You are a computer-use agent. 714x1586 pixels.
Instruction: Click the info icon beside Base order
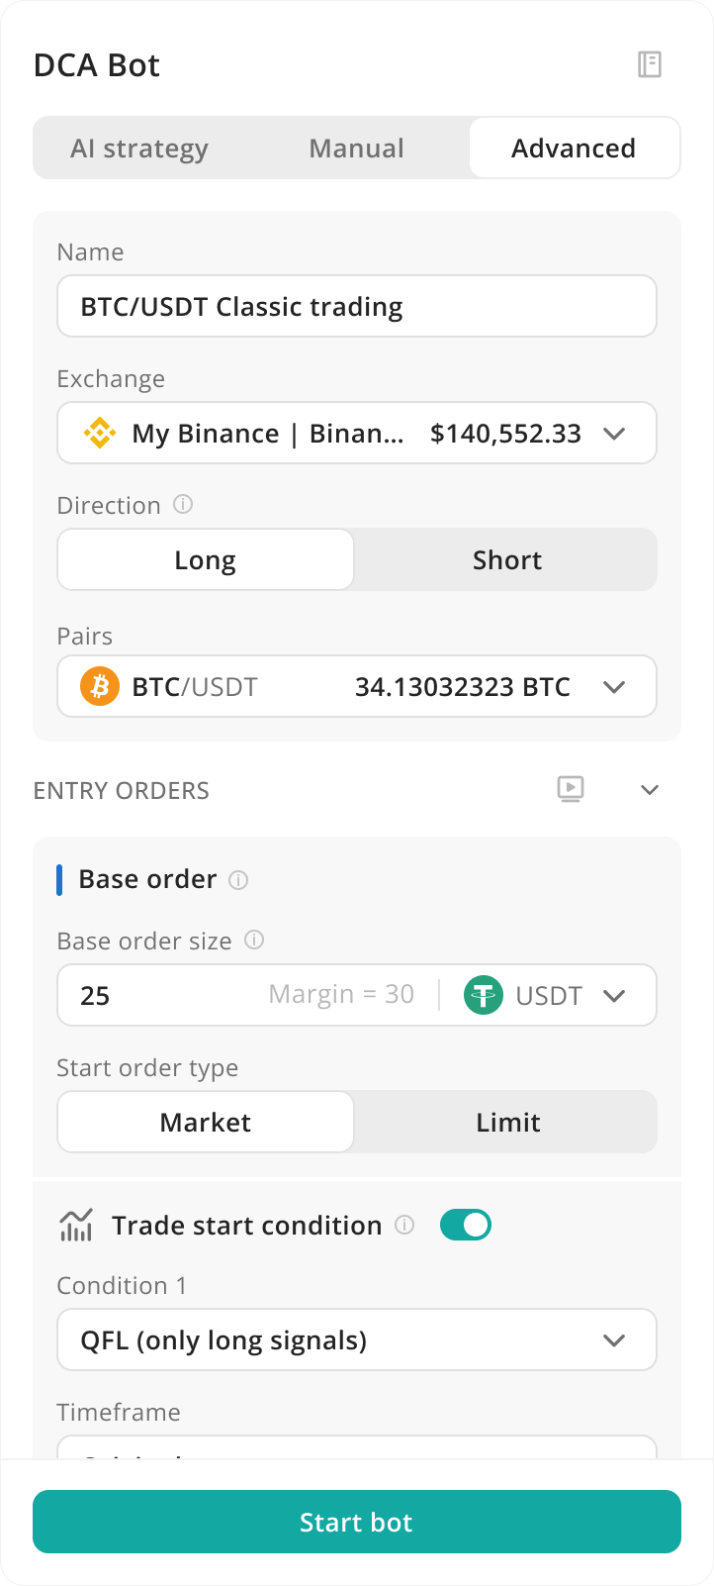[238, 879]
